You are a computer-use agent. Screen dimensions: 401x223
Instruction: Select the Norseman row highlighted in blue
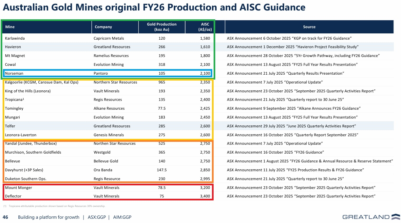pyautogui.click(x=107, y=73)
